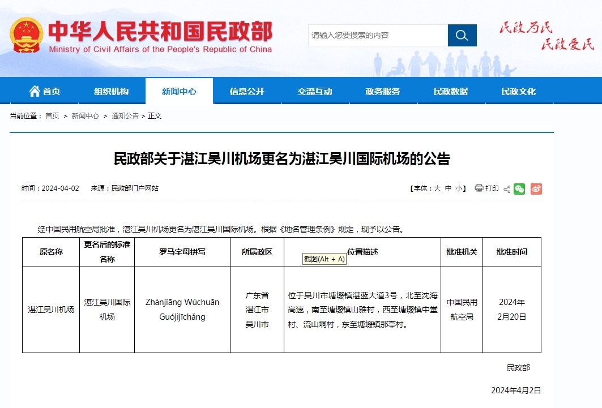Click the home house icon beside 首页

pyautogui.click(x=35, y=91)
